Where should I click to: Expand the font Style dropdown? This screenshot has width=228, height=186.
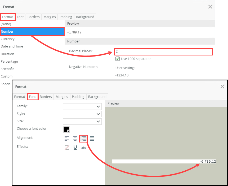click(x=82, y=114)
